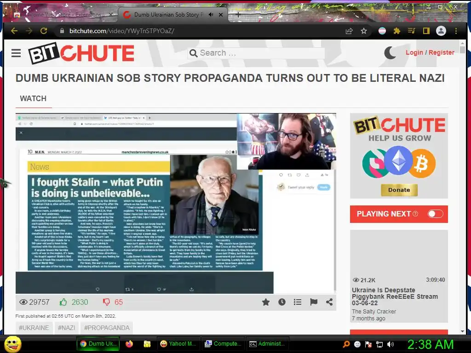Toggle the browser side panel icon
Viewport: 471px width, 353px height.
tap(426, 31)
